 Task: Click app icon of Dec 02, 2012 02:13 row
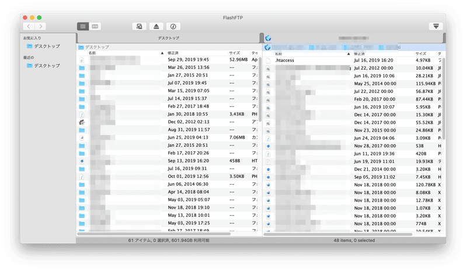(x=82, y=122)
